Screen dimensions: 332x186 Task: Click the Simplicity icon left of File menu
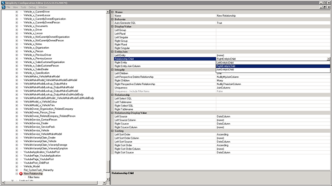point(3,8)
